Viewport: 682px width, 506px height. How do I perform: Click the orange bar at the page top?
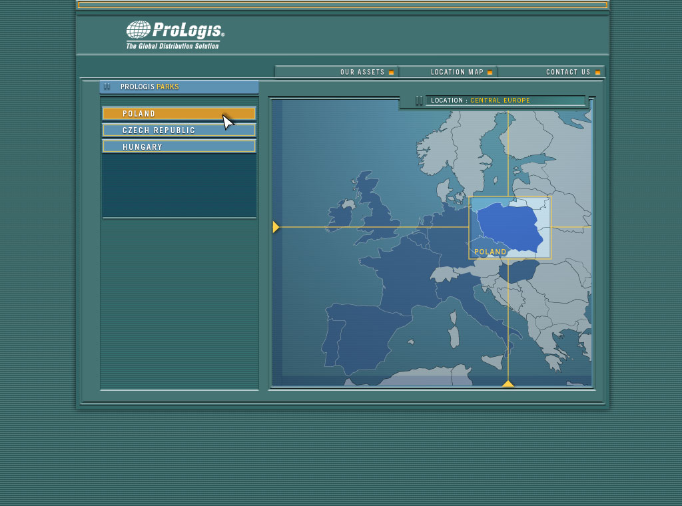tap(342, 5)
